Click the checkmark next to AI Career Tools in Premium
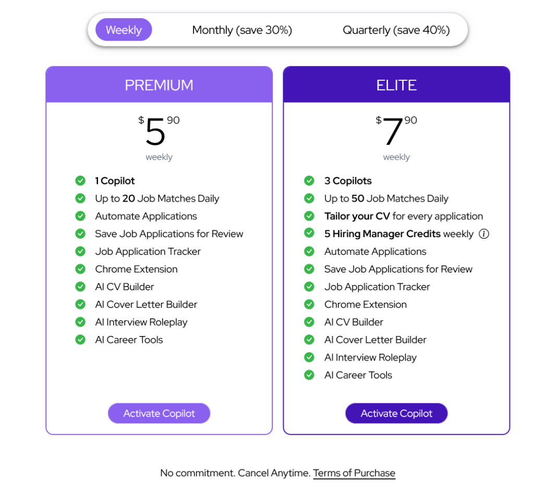The width and height of the screenshot is (534, 495). [80, 340]
